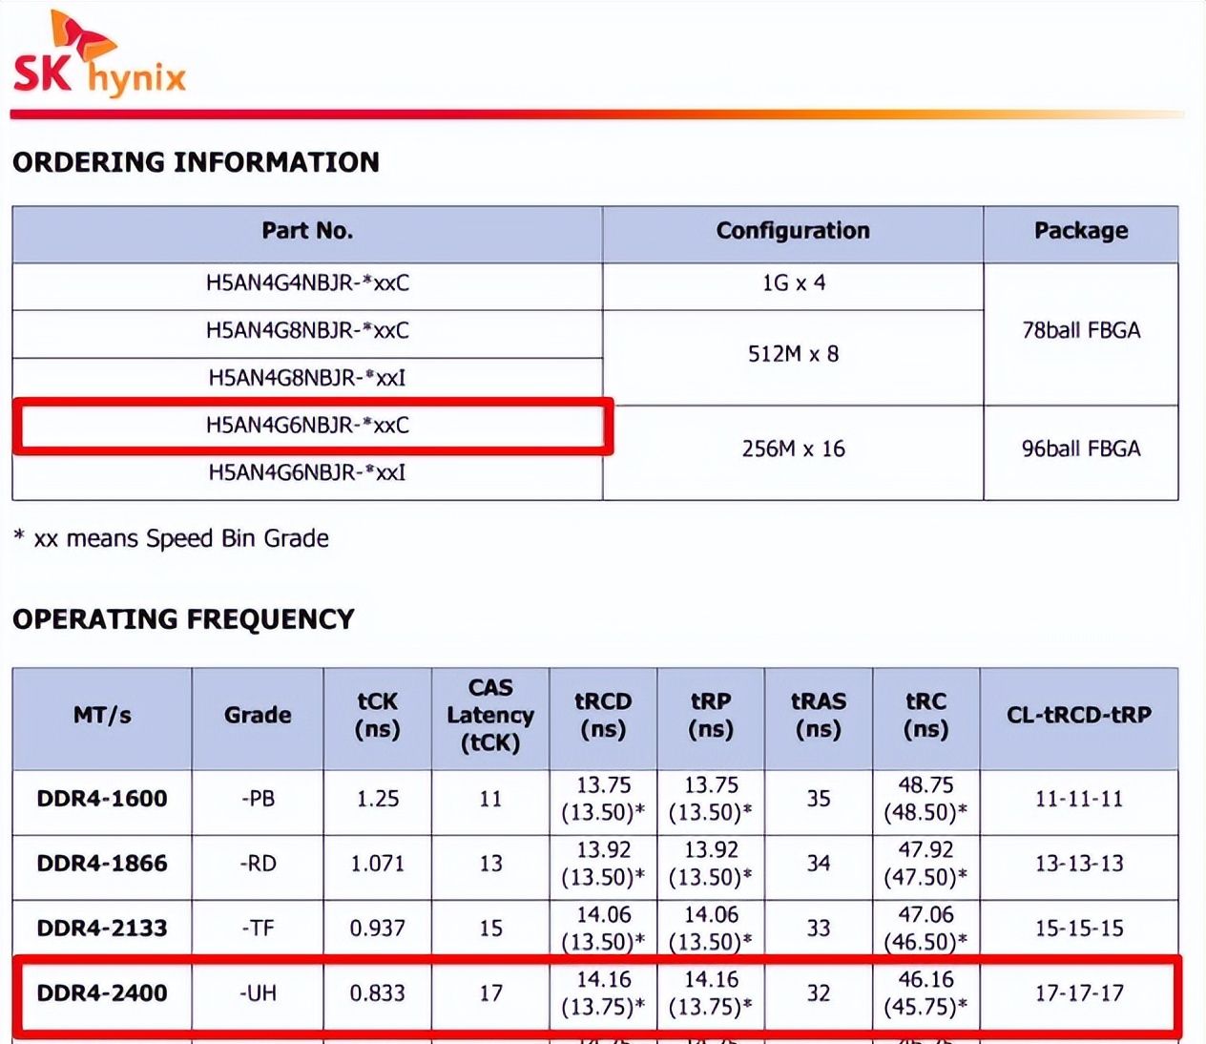Select the DDR4-2133 row label

pos(102,929)
